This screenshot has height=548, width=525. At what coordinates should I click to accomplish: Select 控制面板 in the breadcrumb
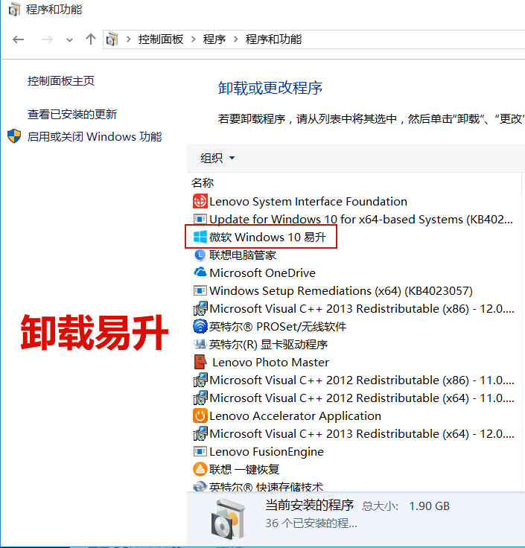(x=161, y=39)
